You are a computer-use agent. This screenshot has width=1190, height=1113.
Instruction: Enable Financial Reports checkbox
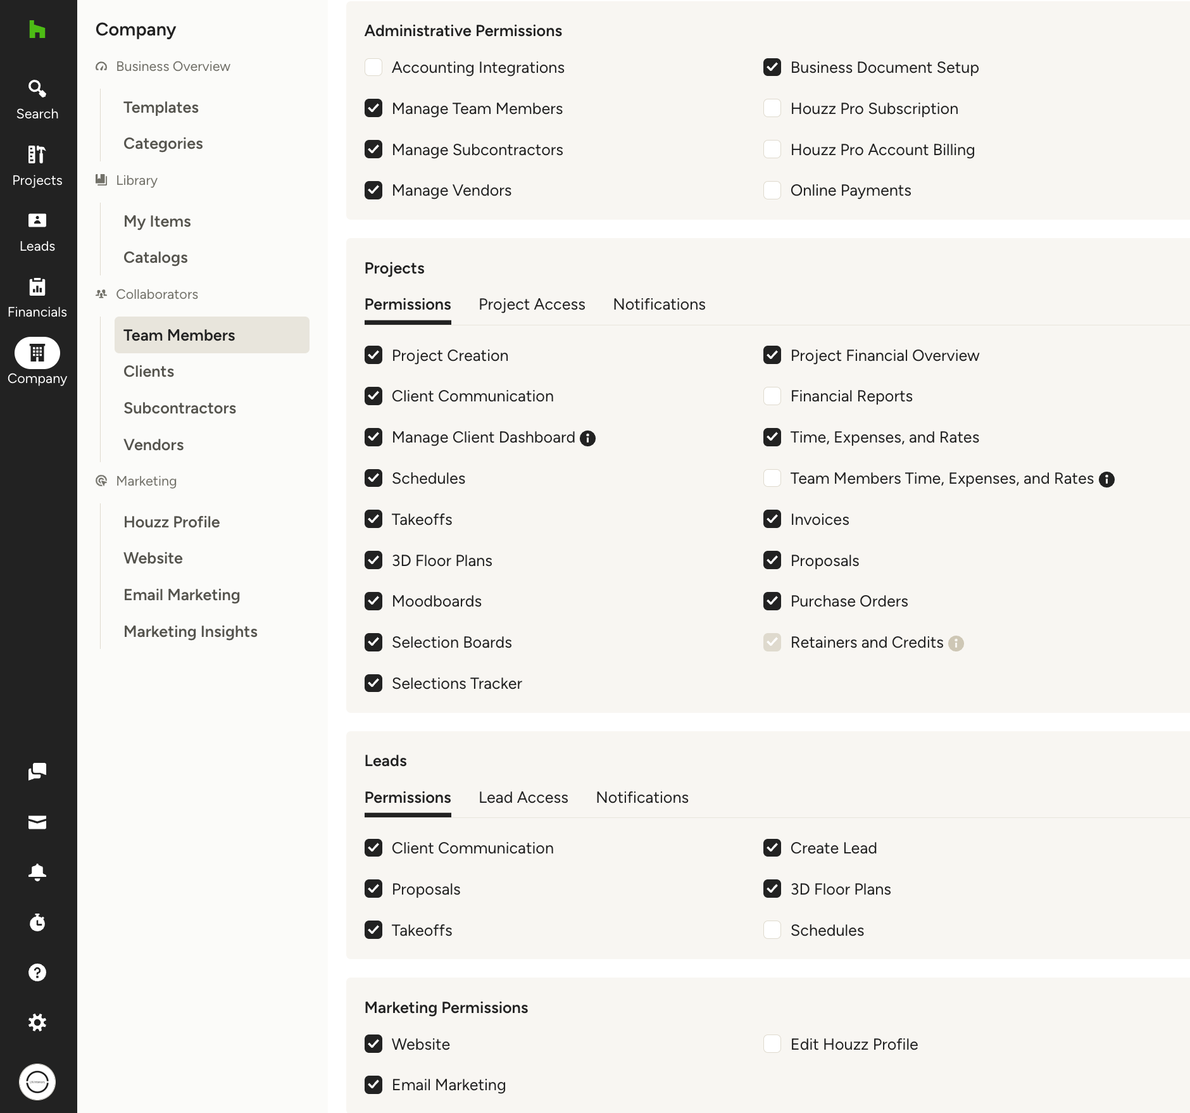(x=772, y=396)
